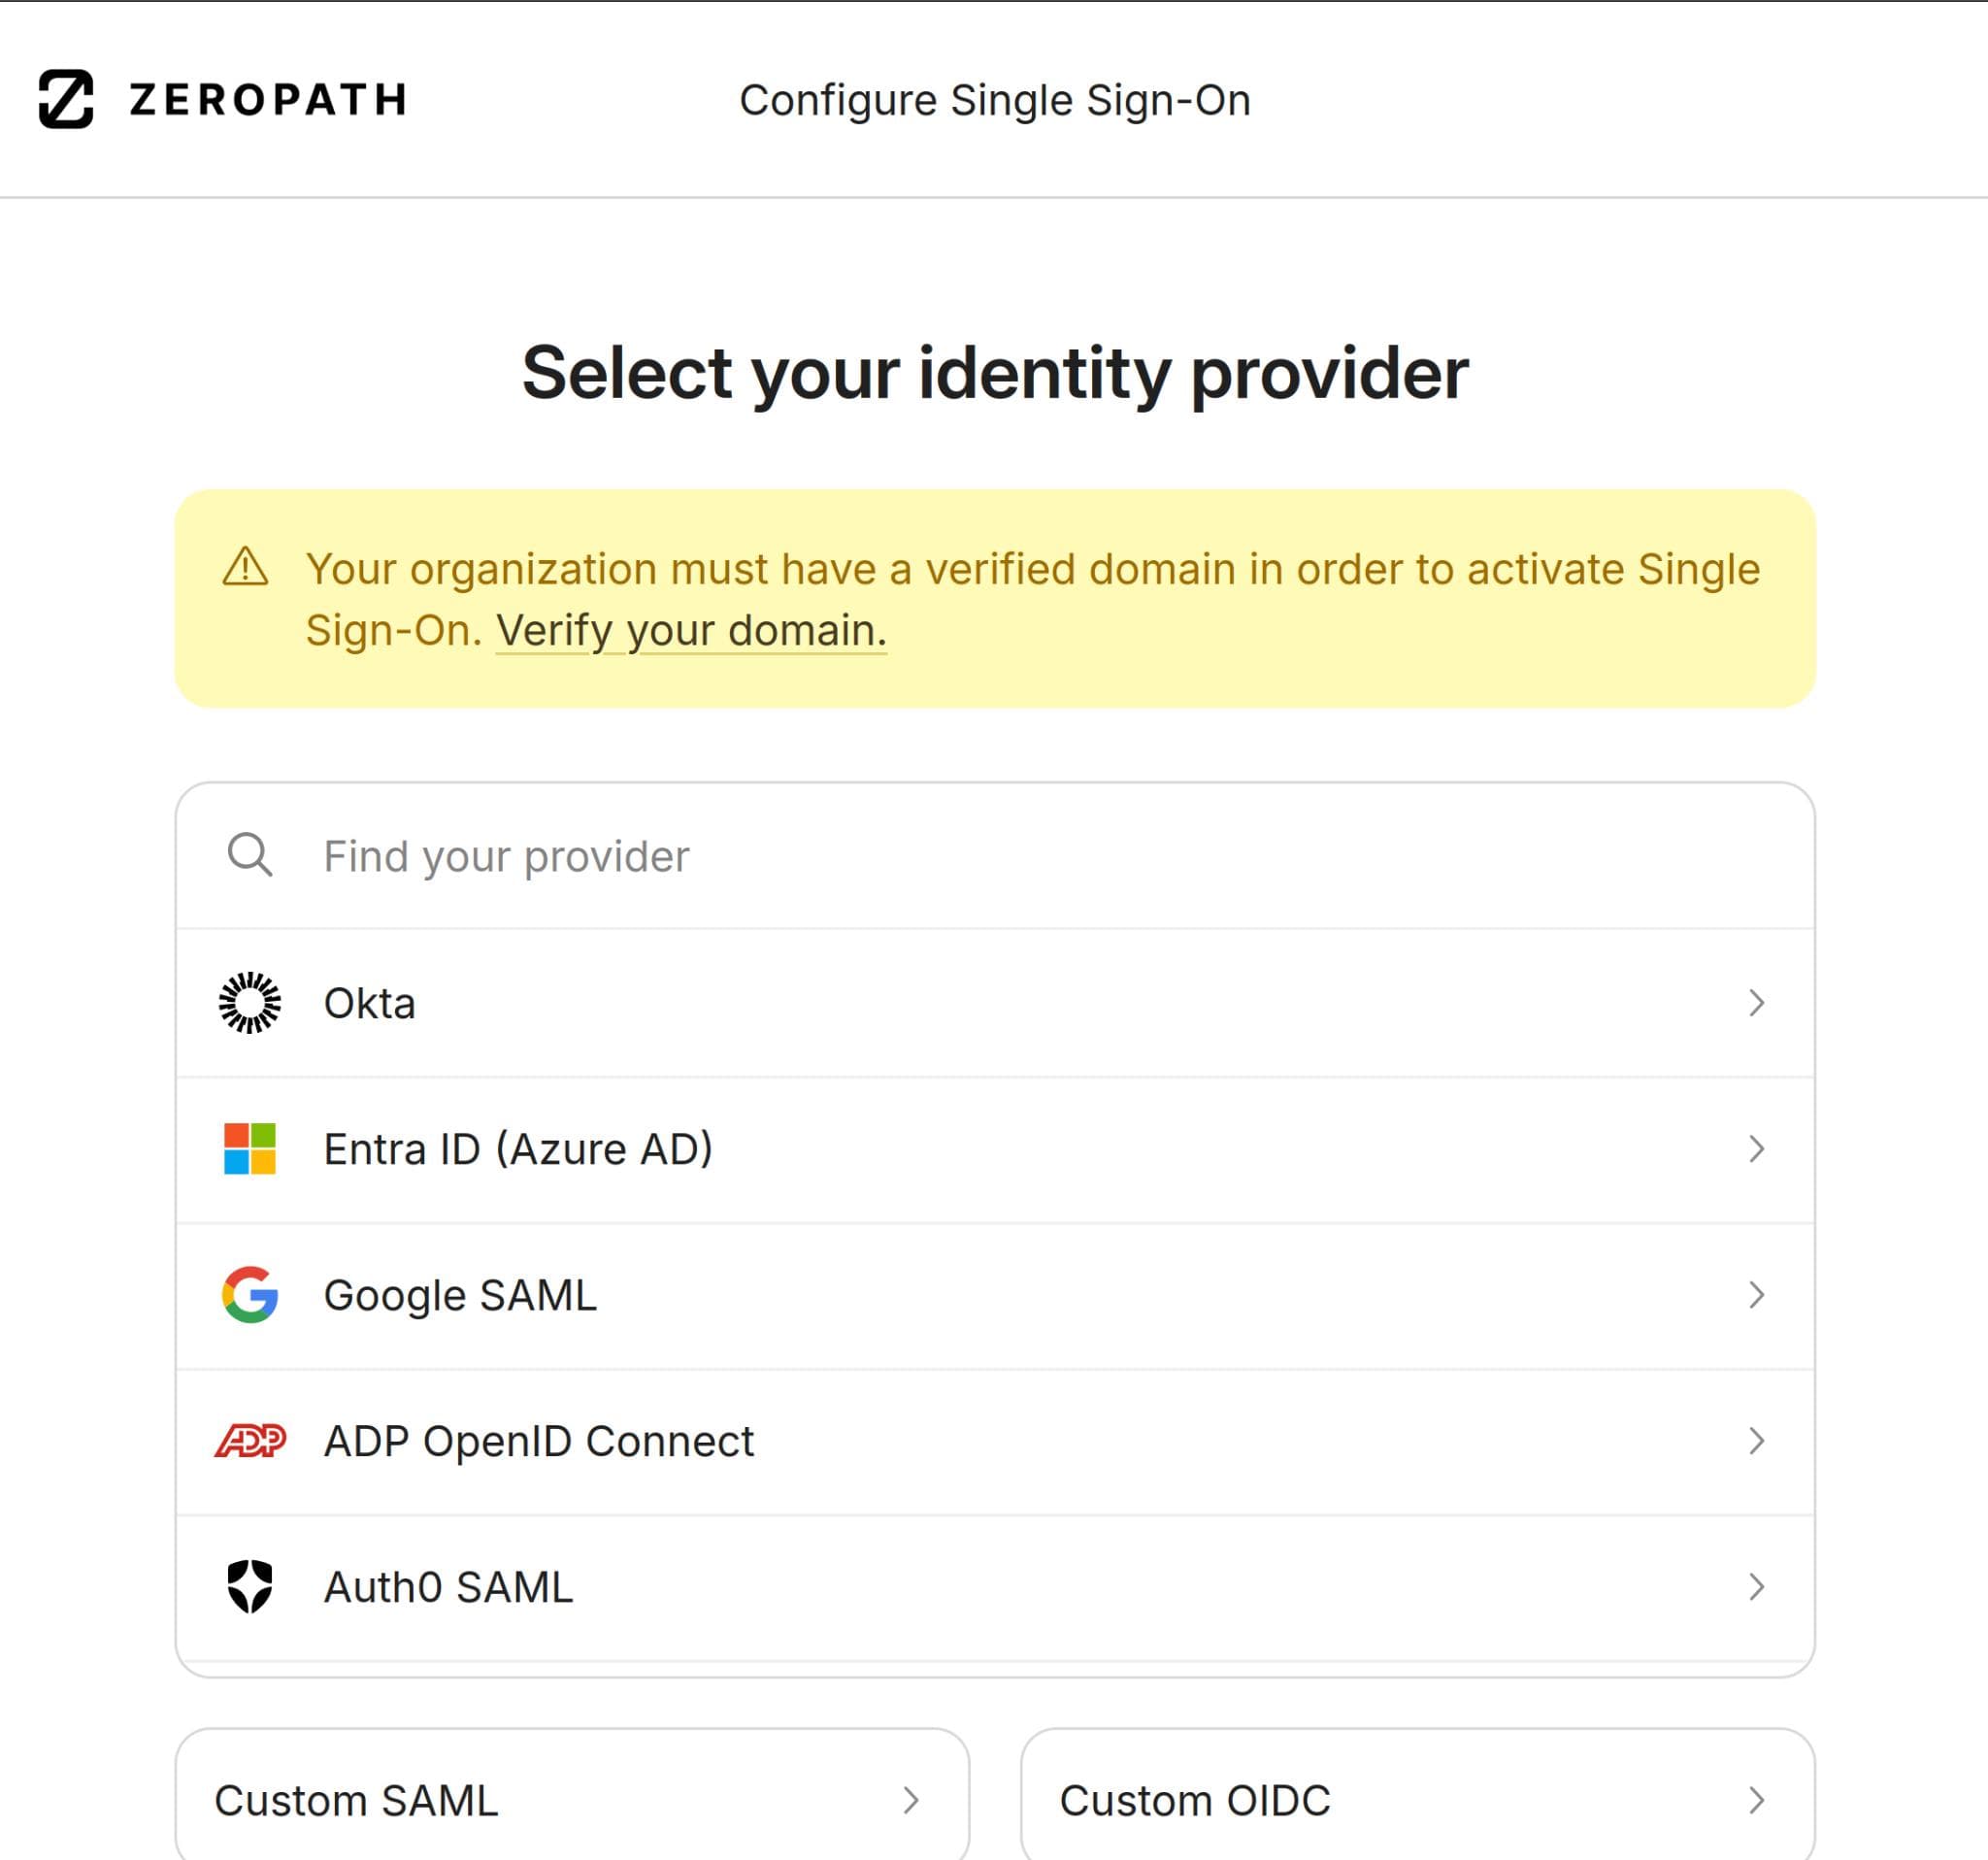
Task: Click the Microsoft Entra ID logo
Action: click(250, 1148)
